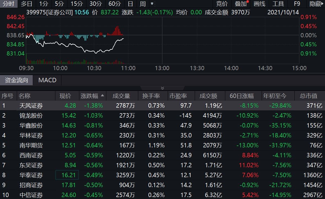Click the 叠加 overlay button
The height and width of the screenshot is (199, 325).
click(x=241, y=4)
